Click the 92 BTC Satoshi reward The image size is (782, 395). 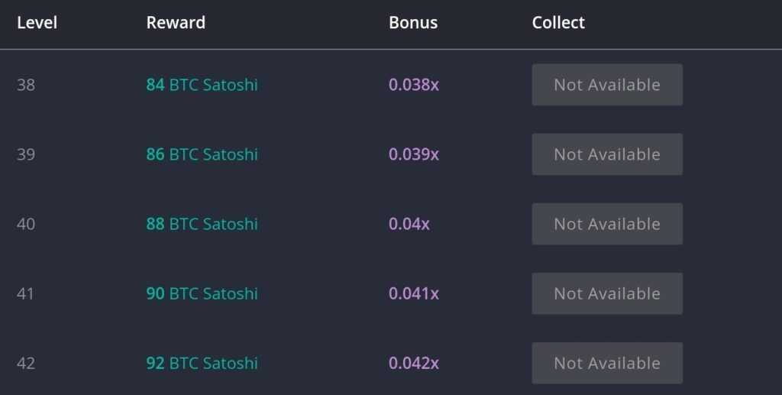point(202,363)
